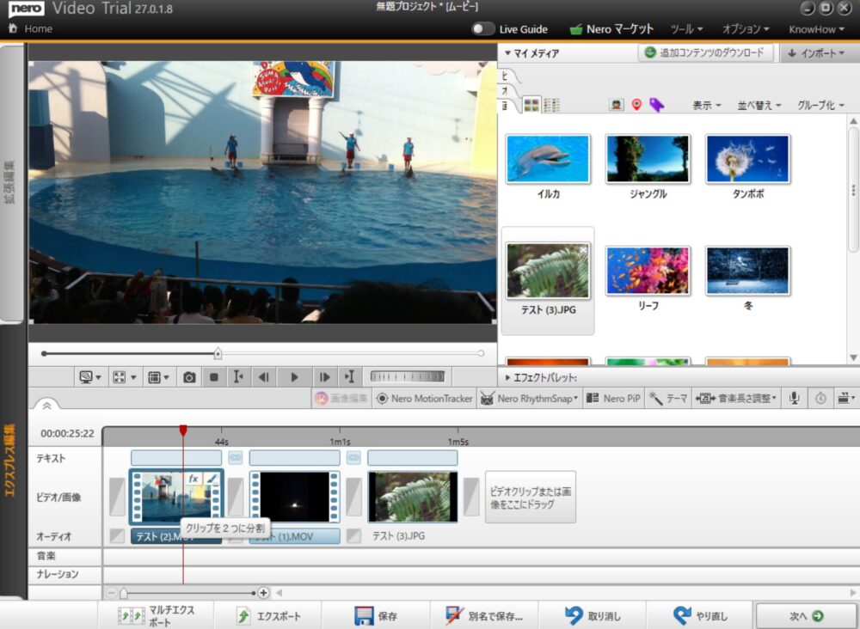The width and height of the screenshot is (860, 629).
Task: Click the transition slot after fern clip
Action: (471, 497)
